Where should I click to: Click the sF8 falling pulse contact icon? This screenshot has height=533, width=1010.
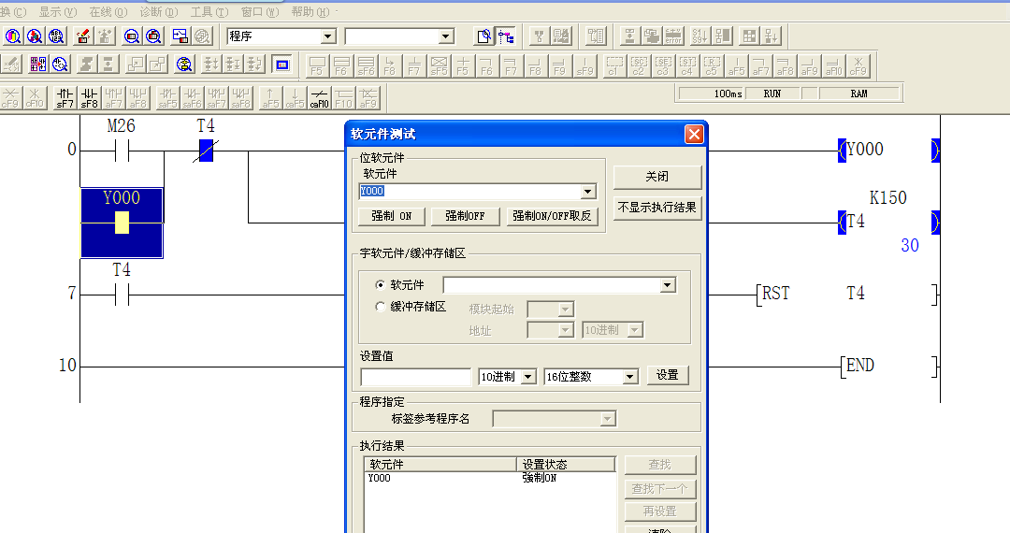pos(89,97)
